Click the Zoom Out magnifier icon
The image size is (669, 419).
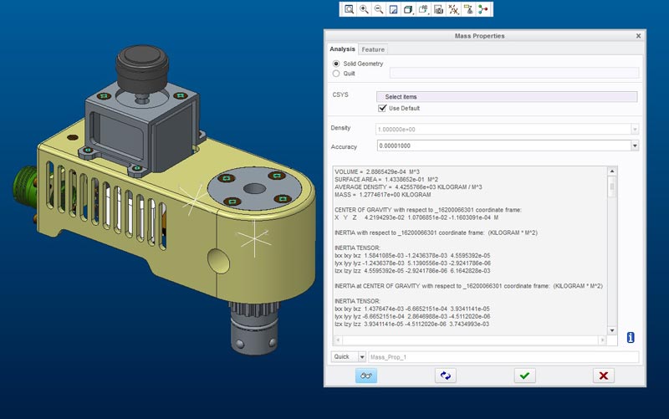[x=378, y=9]
